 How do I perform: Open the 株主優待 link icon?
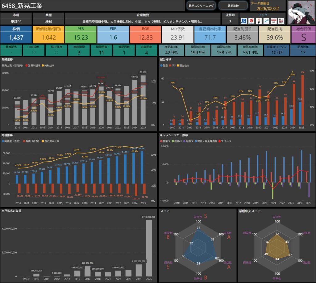[281, 21]
